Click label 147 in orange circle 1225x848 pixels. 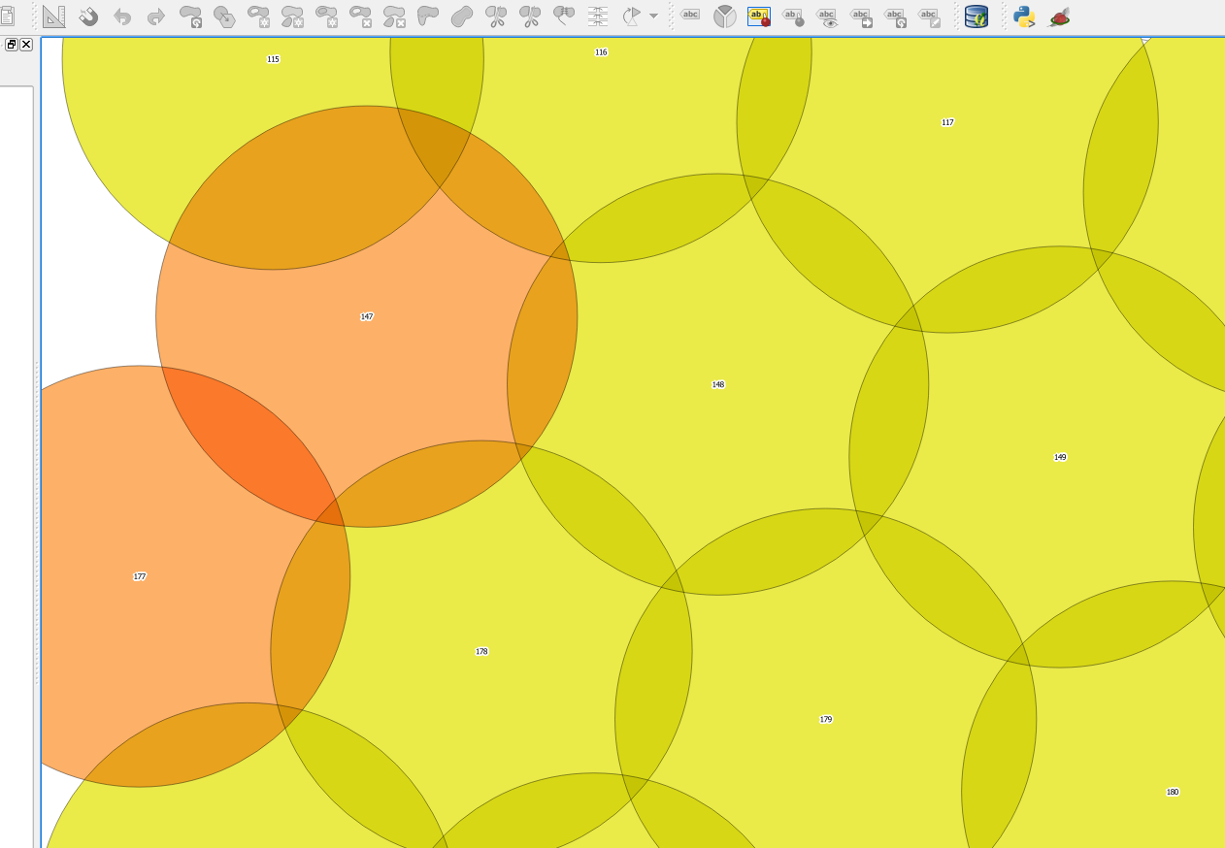[x=367, y=317]
